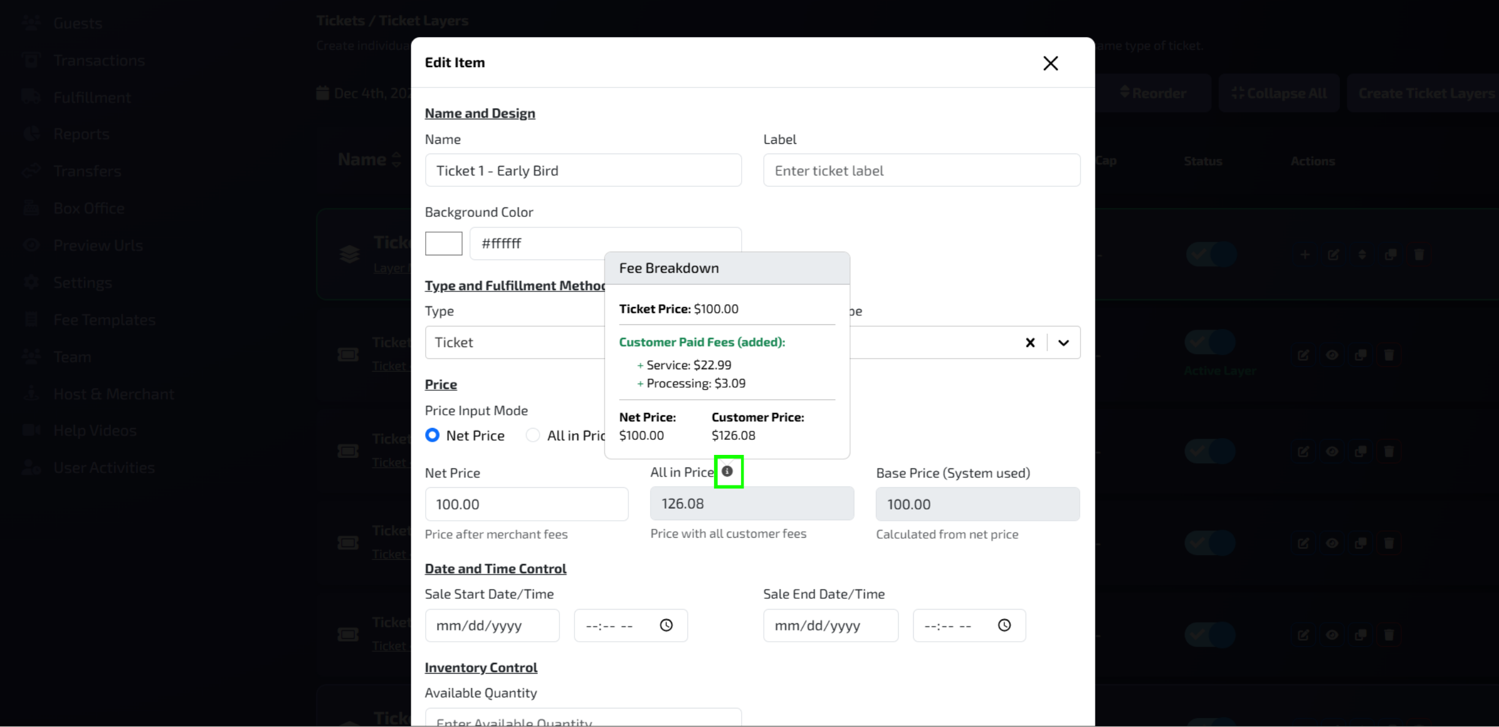Click the calendar icon beside Dec 4th date
1499x727 pixels.
point(323,93)
